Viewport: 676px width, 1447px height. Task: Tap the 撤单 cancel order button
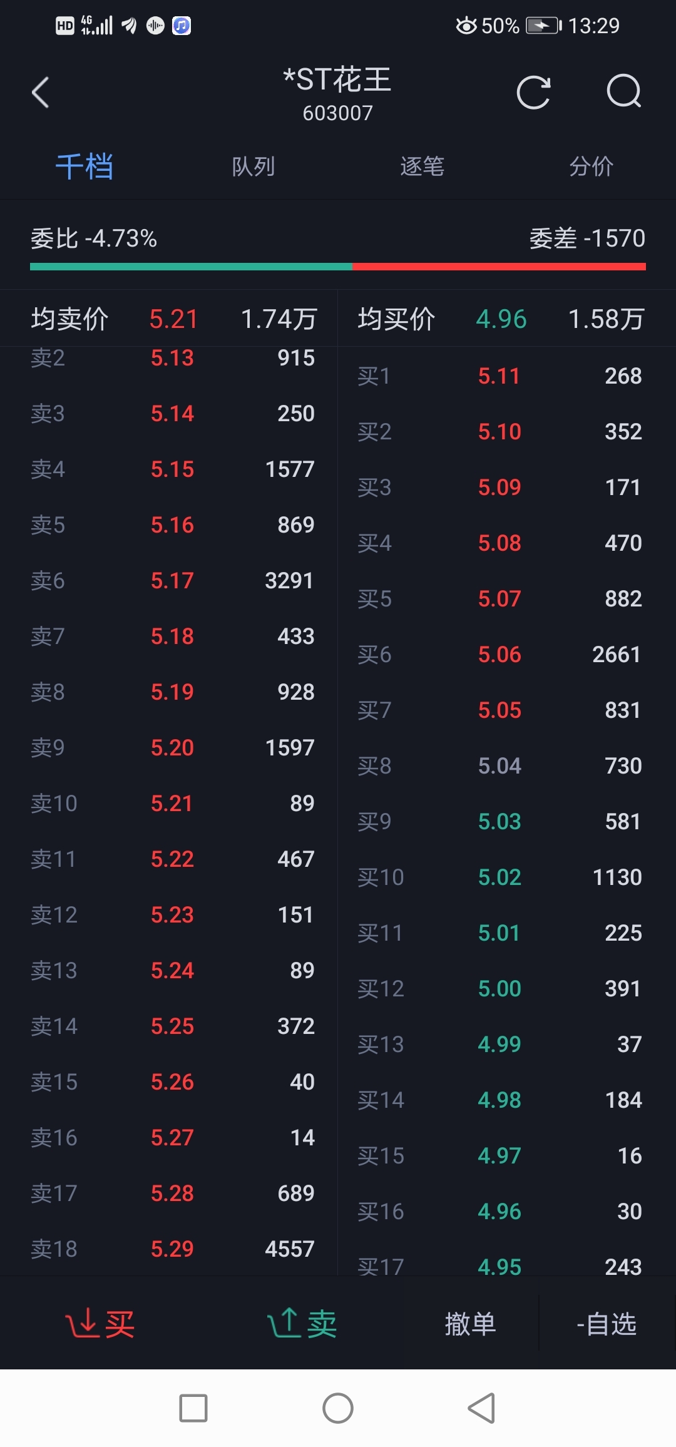click(470, 1324)
